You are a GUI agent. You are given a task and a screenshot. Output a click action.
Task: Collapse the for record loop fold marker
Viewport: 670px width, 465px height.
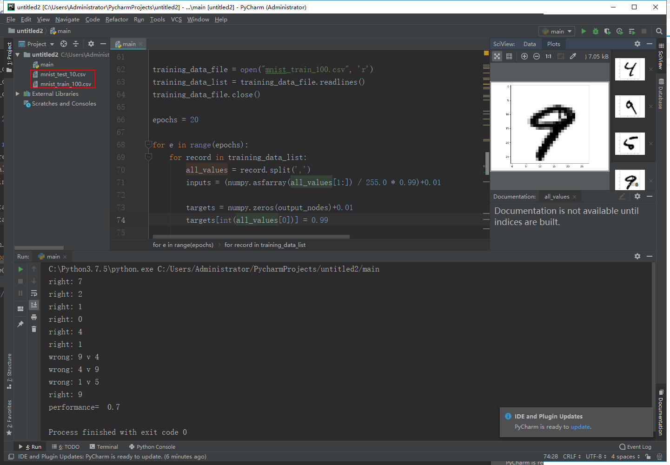click(x=148, y=157)
